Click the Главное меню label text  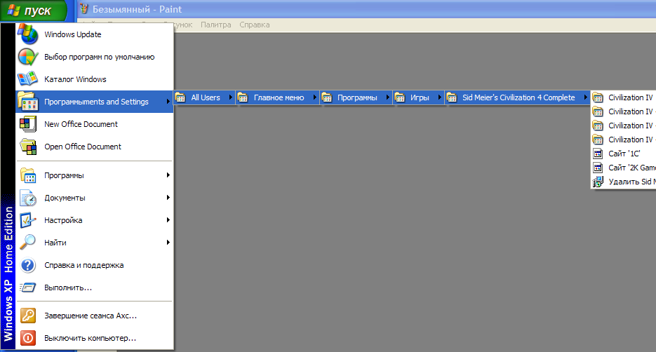(279, 98)
